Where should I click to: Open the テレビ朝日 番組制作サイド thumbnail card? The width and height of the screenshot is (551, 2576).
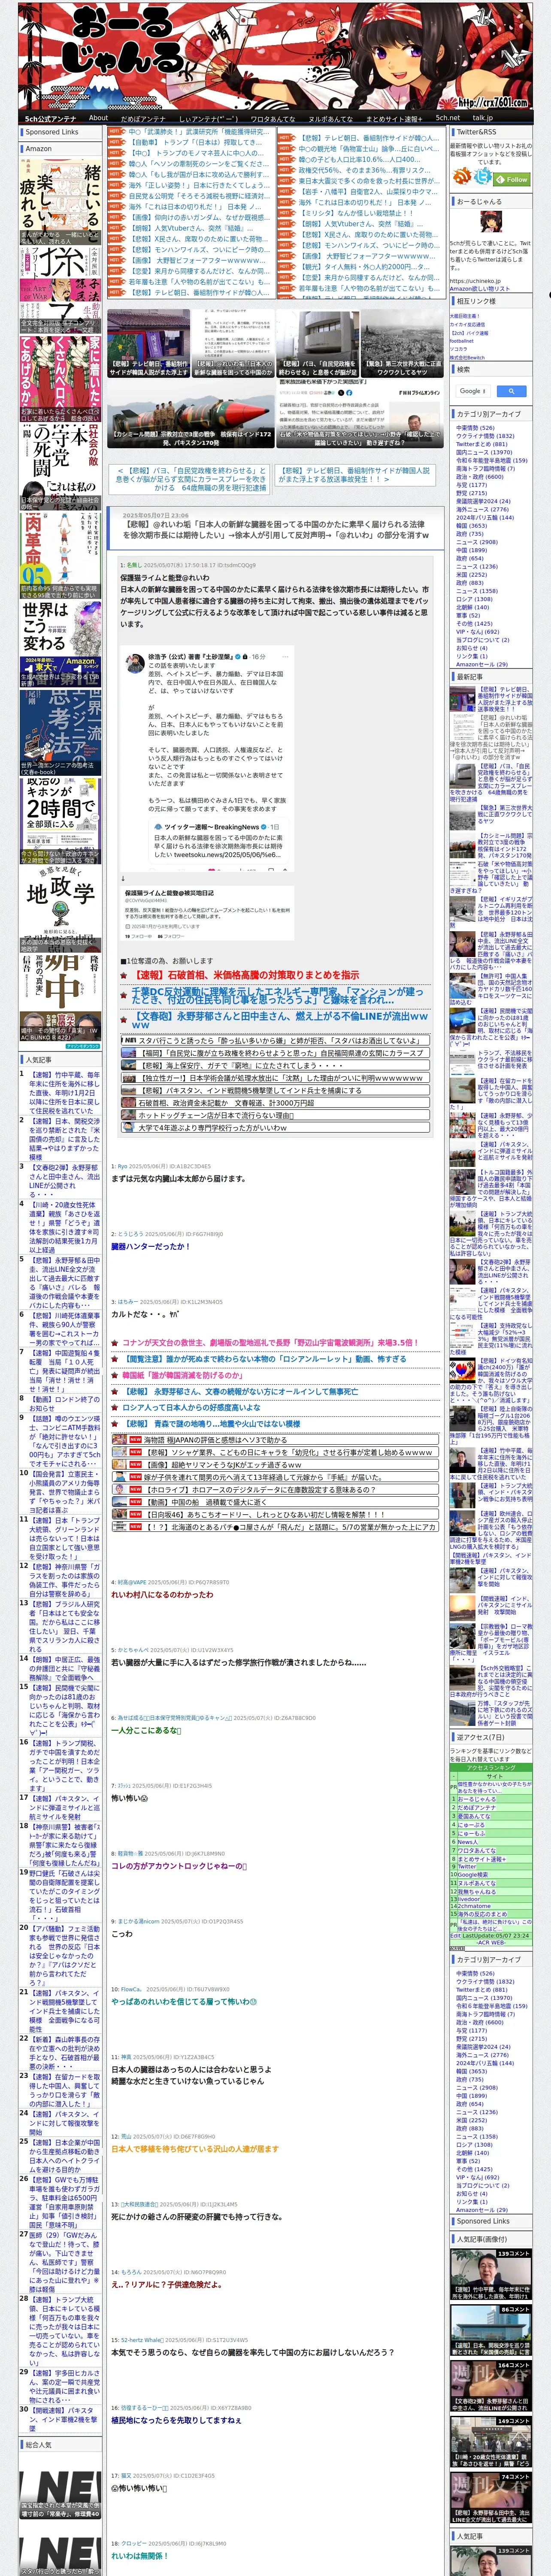(x=148, y=343)
